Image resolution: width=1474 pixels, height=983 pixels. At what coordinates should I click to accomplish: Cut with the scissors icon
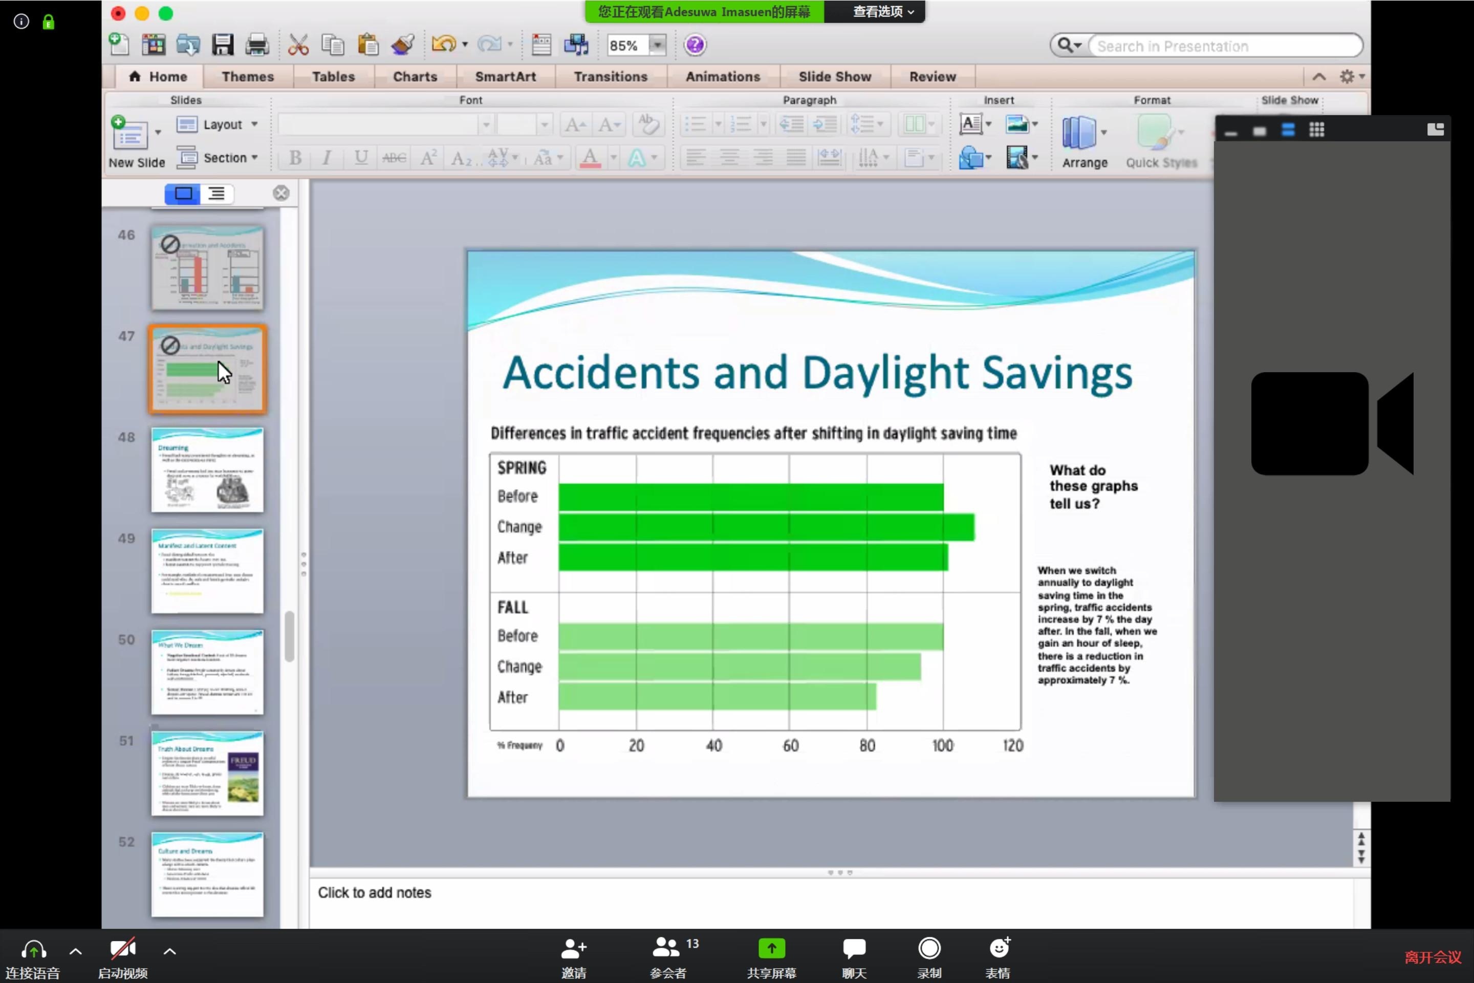point(298,45)
